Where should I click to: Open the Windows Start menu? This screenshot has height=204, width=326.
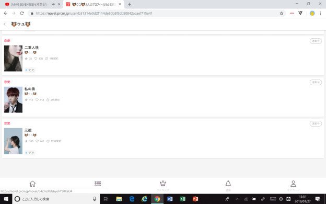6,199
